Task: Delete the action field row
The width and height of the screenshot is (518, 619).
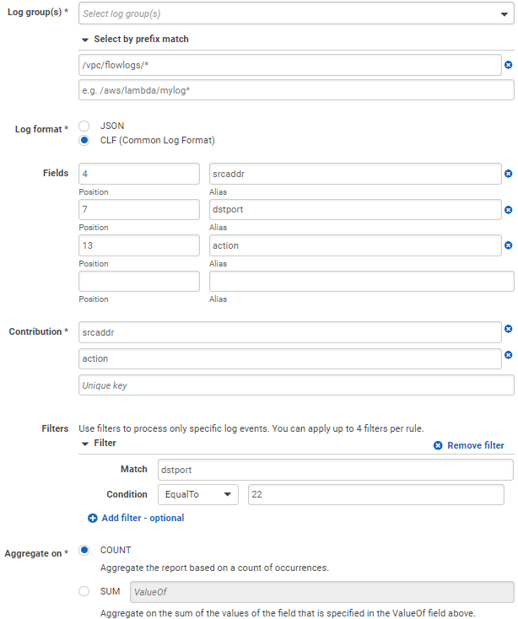Action: tap(508, 245)
